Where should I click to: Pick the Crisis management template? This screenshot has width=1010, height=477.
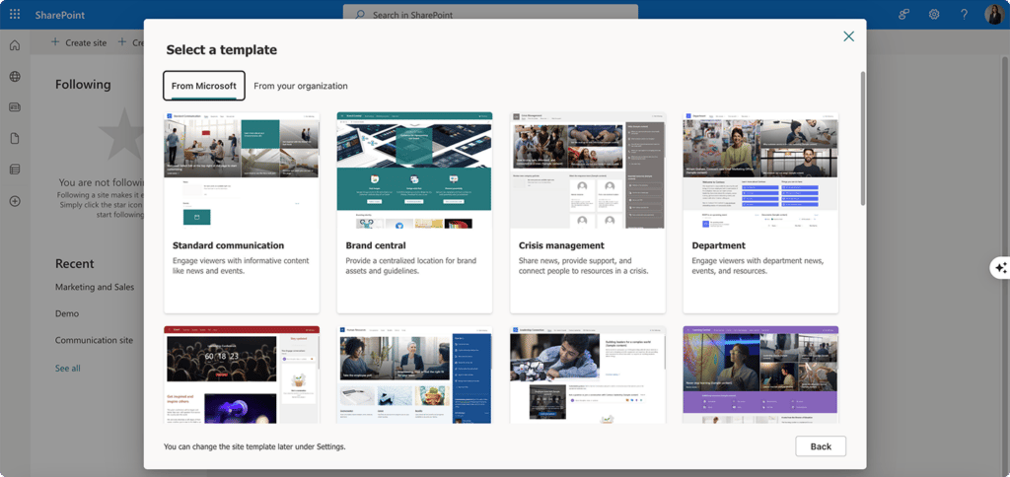(x=588, y=213)
